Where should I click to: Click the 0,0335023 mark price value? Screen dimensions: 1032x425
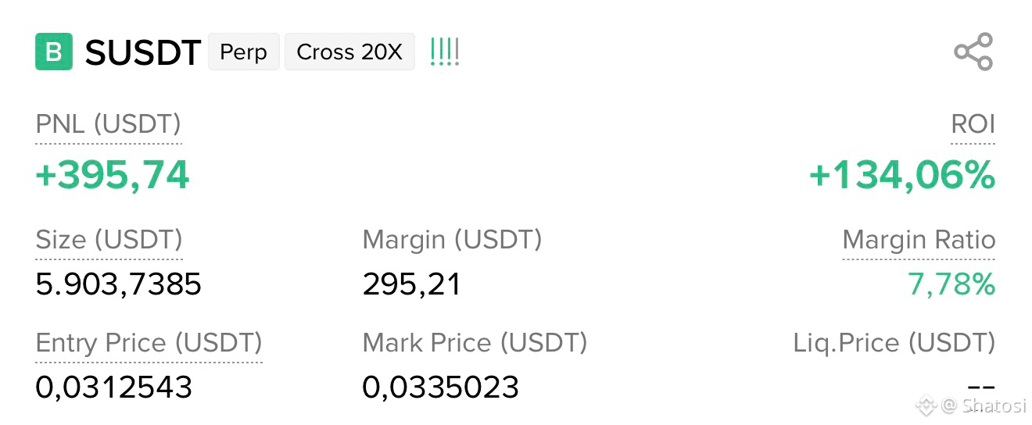441,387
